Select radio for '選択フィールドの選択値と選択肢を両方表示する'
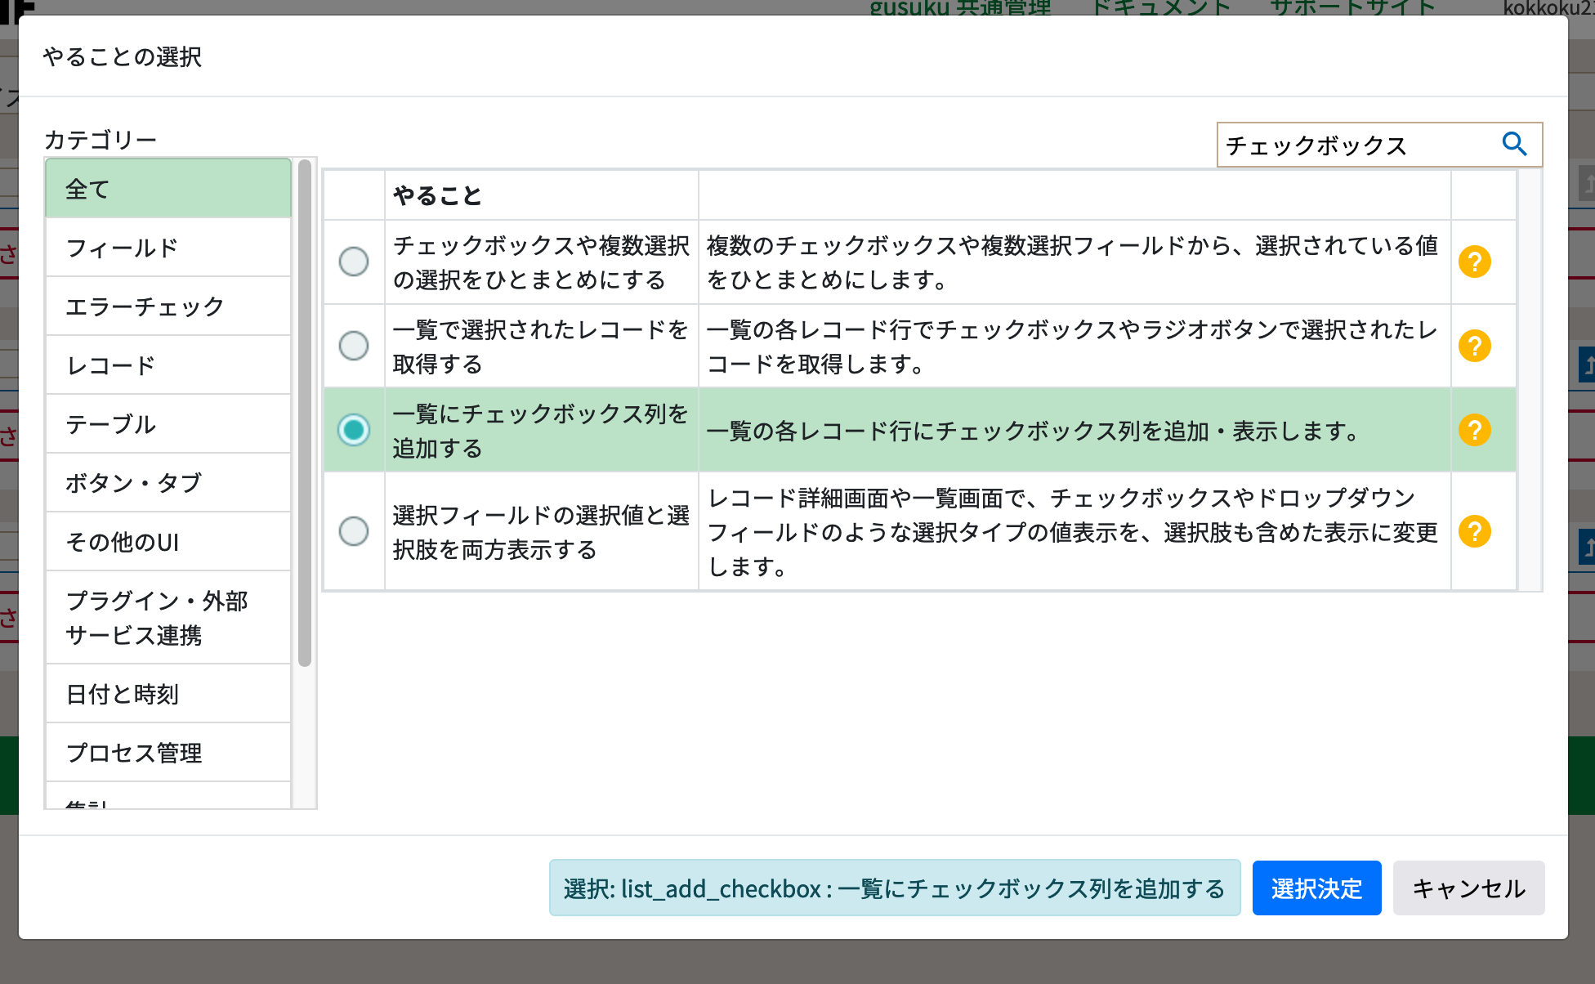Viewport: 1595px width, 984px height. (x=354, y=531)
